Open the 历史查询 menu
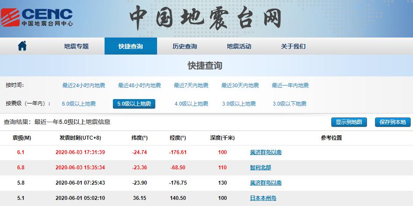 (x=185, y=47)
